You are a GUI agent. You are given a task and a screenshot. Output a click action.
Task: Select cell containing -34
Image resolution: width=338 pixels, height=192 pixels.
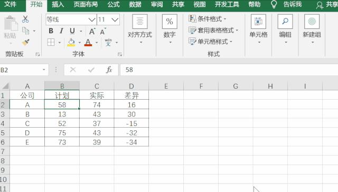[x=132, y=142]
